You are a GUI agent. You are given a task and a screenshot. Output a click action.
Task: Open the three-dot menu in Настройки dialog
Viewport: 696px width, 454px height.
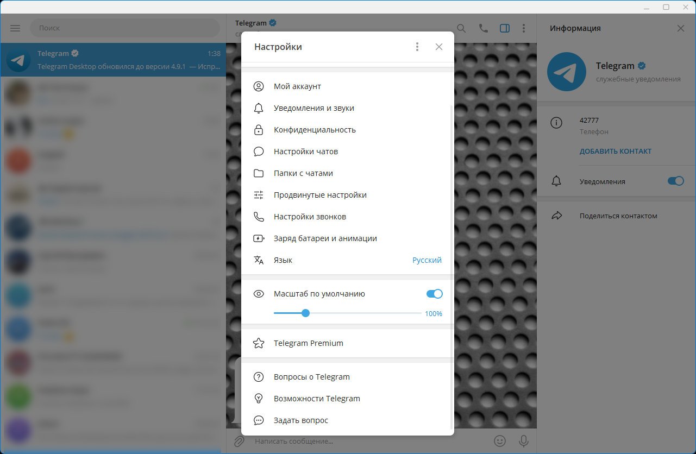(417, 47)
